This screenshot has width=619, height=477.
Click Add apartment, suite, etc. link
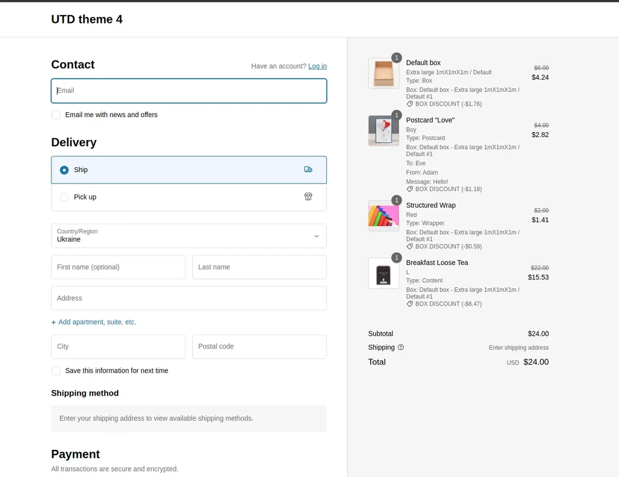click(97, 322)
